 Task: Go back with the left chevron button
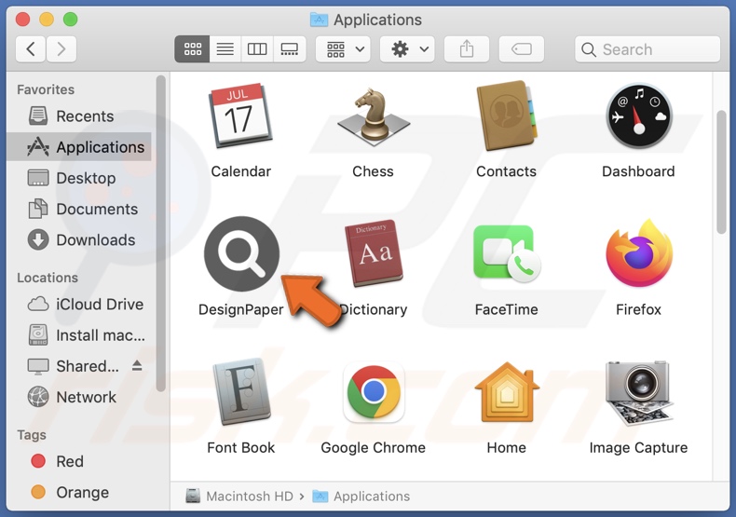(31, 48)
